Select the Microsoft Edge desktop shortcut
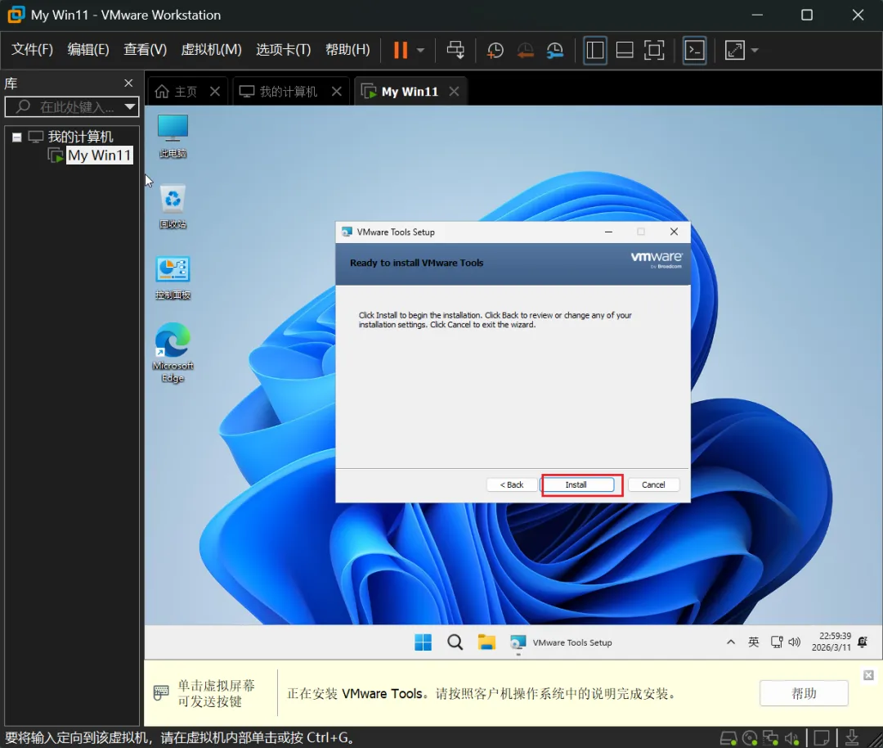The width and height of the screenshot is (883, 748). point(173,353)
